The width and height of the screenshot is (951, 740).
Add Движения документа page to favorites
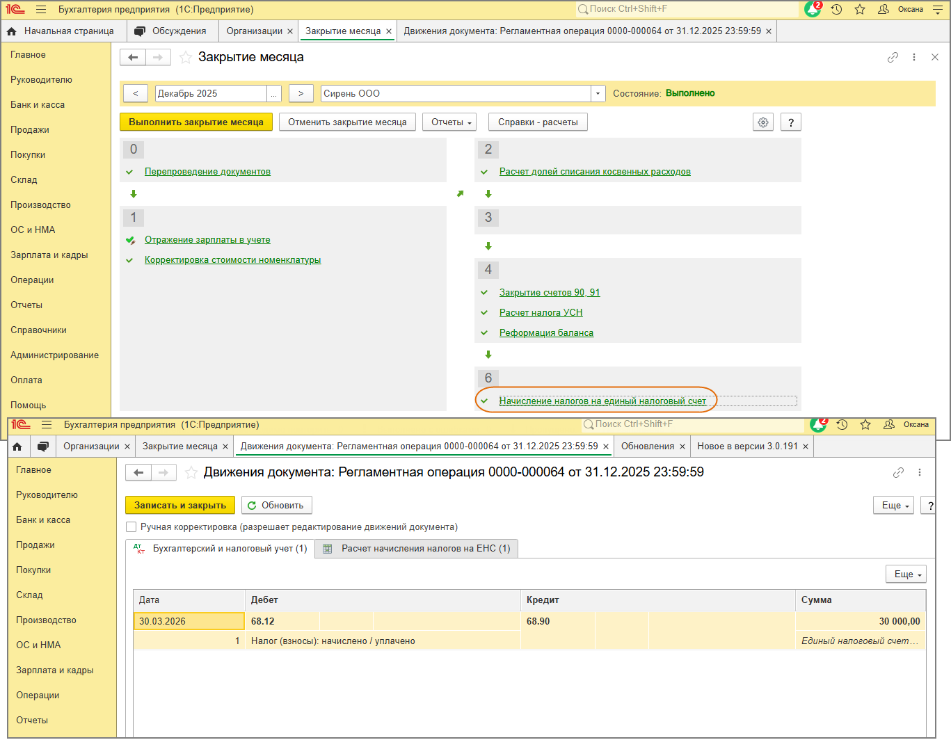pos(191,473)
